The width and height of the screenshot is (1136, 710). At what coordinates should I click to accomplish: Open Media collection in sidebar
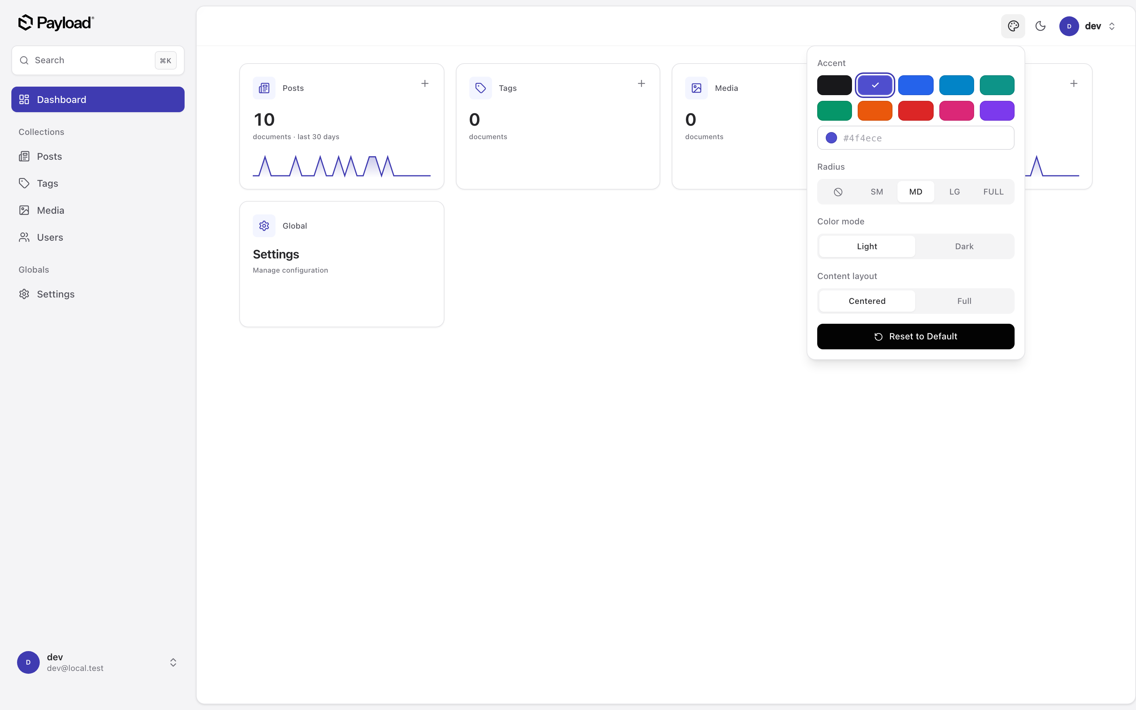pyautogui.click(x=98, y=211)
